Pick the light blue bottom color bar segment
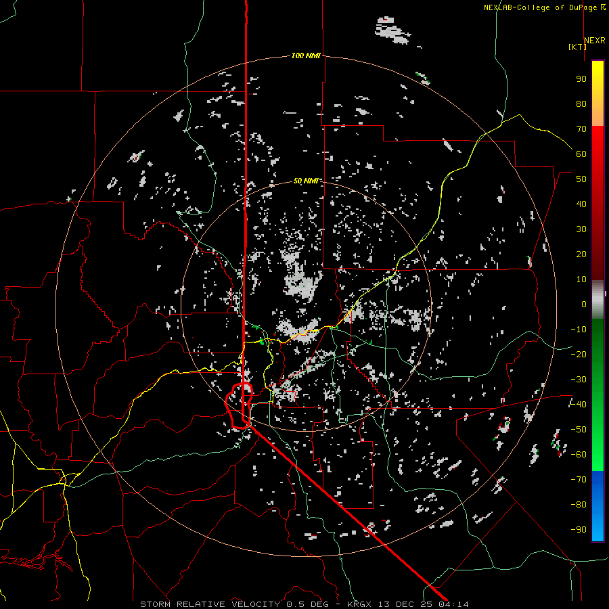 pos(597,528)
